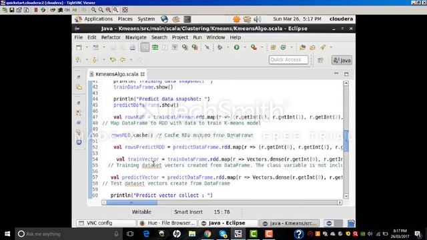
Task: Select the KmeansAlgo.scala editor tab
Action: click(x=117, y=74)
